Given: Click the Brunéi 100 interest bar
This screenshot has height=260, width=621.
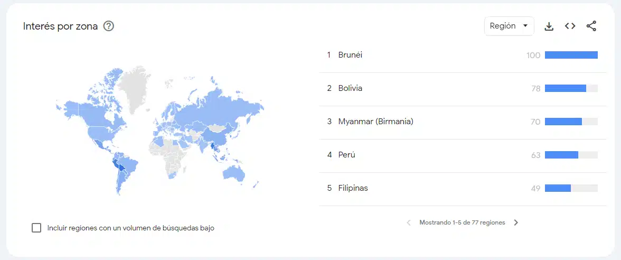Looking at the screenshot, I should pyautogui.click(x=571, y=55).
